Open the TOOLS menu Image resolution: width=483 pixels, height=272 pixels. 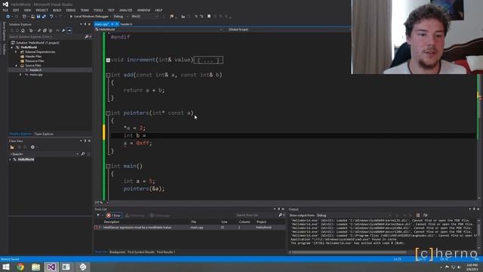tap(98, 10)
